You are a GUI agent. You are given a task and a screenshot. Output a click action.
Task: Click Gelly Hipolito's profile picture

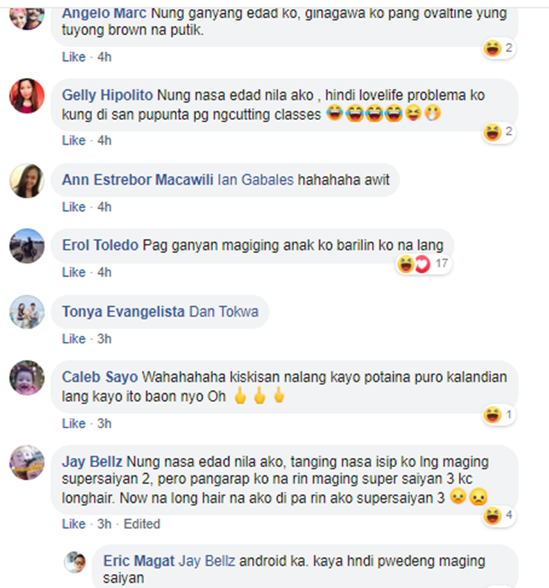tap(26, 96)
